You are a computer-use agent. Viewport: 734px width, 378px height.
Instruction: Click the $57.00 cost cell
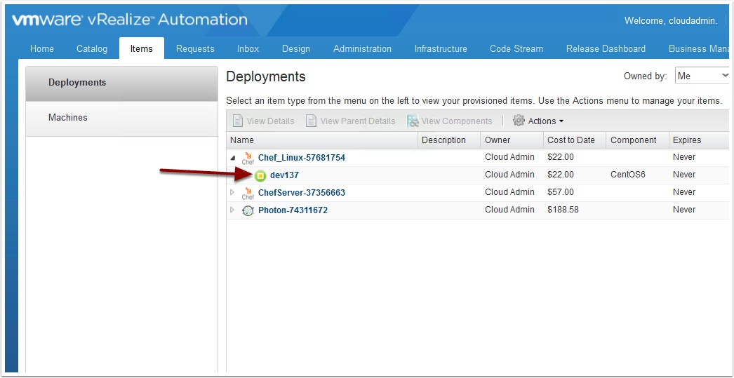click(561, 192)
